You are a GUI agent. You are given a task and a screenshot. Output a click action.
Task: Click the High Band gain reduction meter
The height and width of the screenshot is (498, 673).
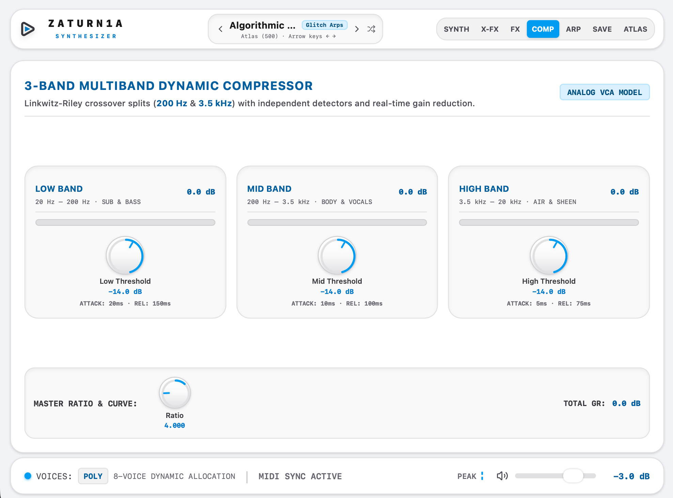pos(549,222)
